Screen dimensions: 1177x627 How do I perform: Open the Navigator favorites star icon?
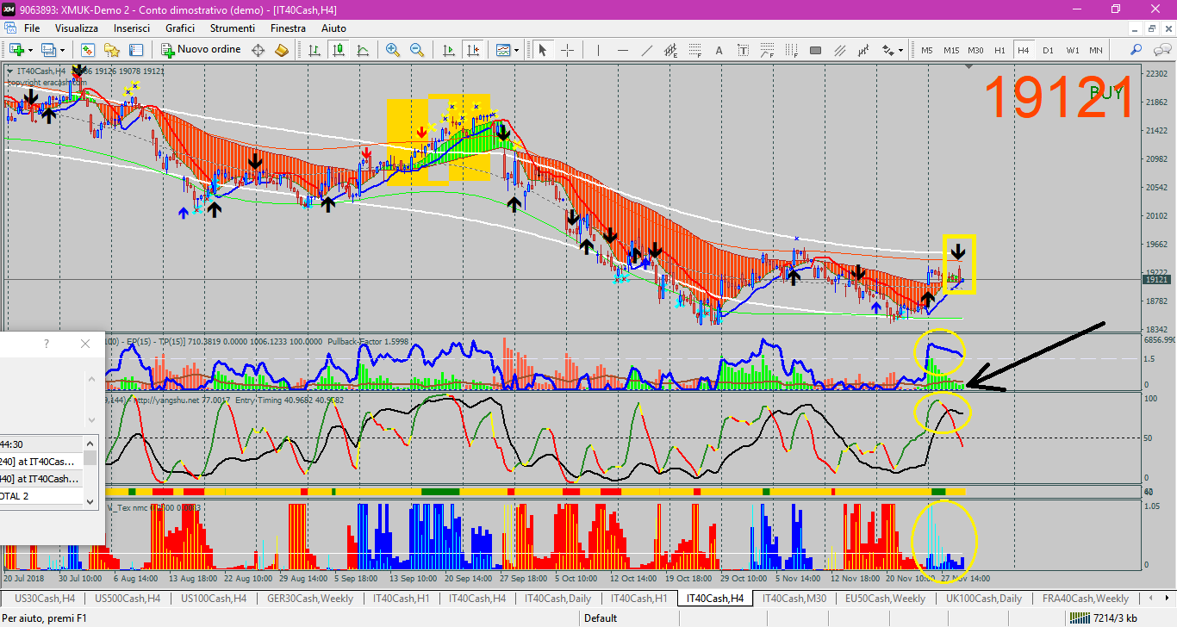coord(112,50)
